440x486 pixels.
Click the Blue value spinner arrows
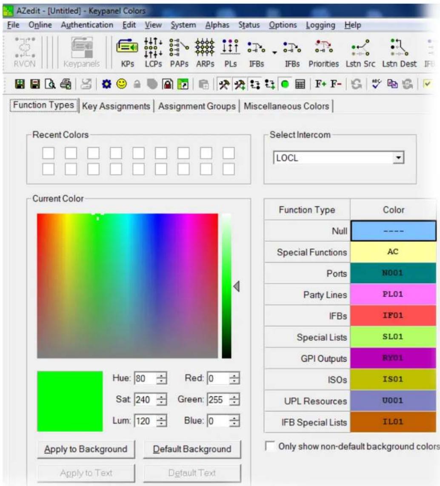click(x=234, y=421)
